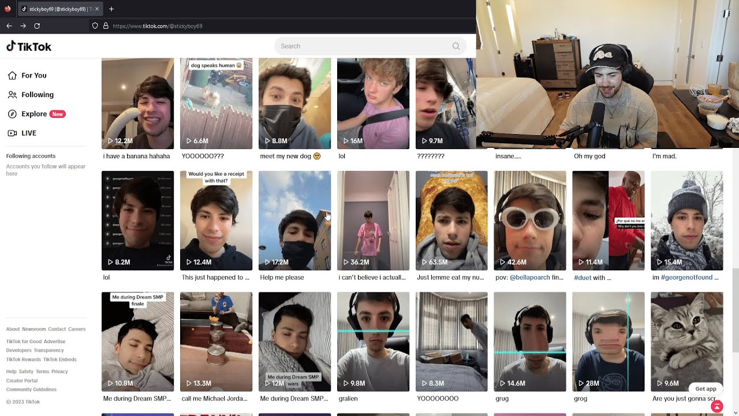Click the @bellapoarch mention link

point(531,277)
